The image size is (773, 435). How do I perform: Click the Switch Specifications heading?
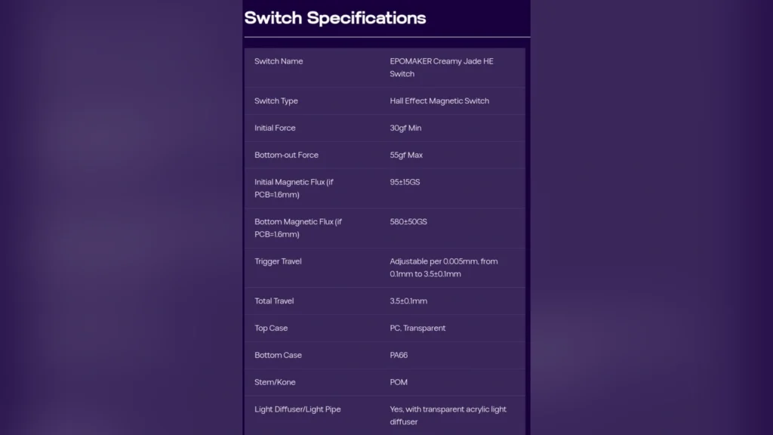click(x=334, y=18)
